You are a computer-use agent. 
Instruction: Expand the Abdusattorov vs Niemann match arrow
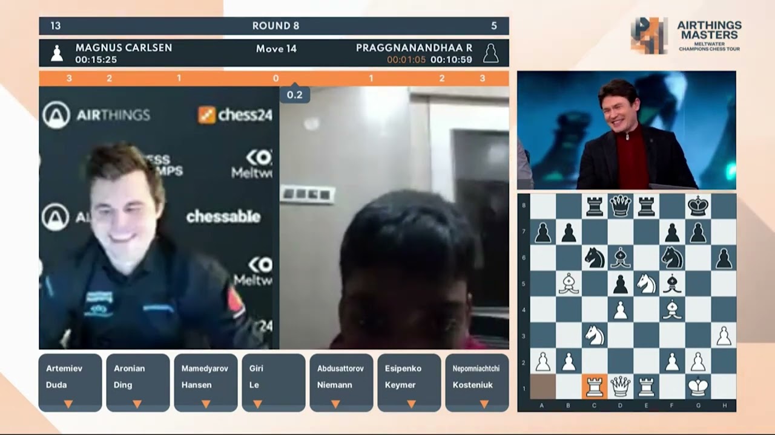pos(335,404)
